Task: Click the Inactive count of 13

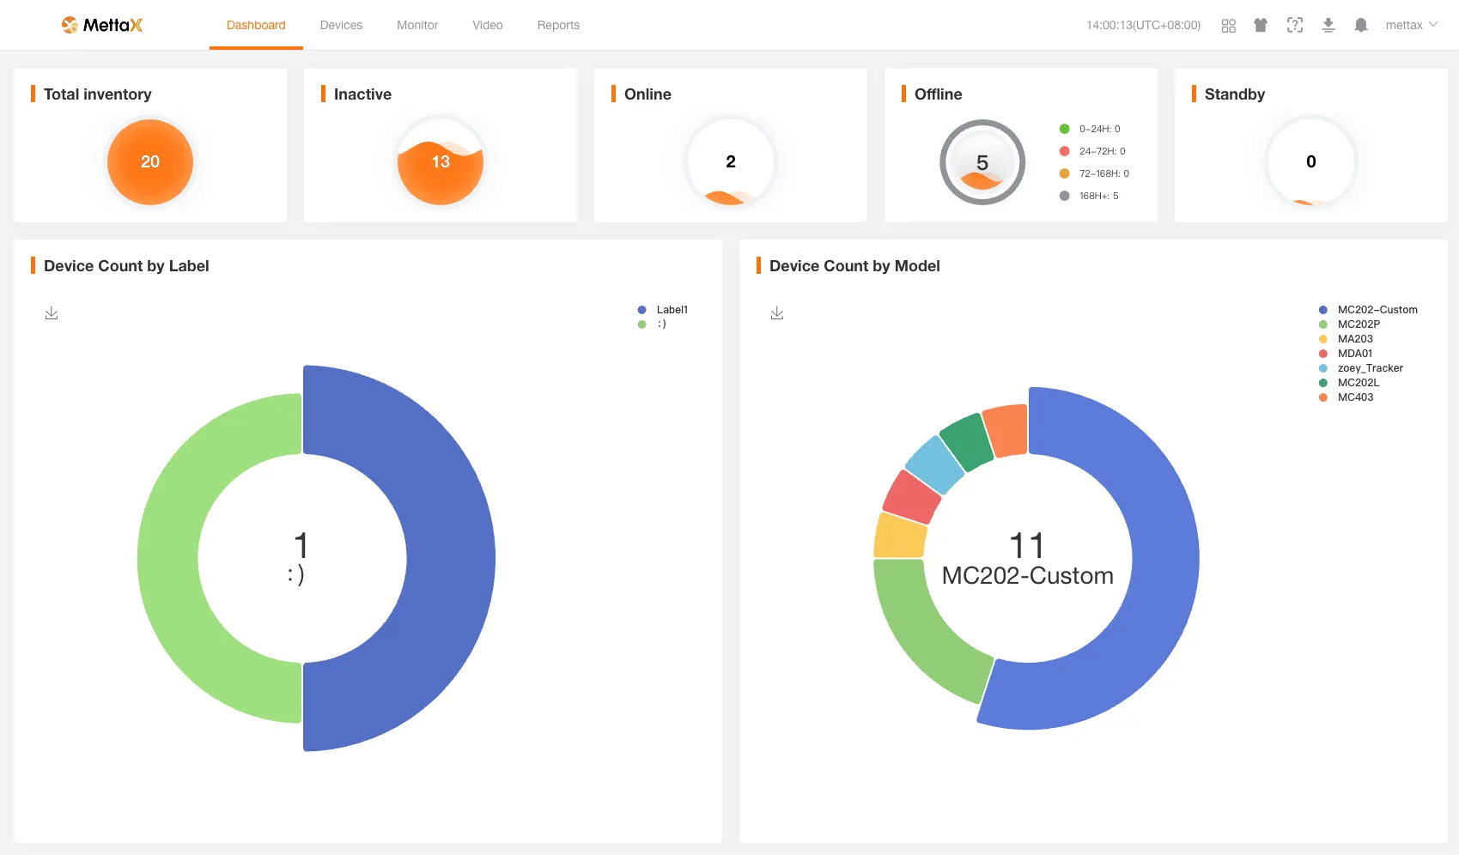Action: pyautogui.click(x=441, y=162)
